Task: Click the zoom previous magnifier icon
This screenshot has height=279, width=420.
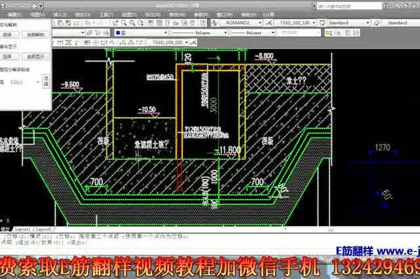Action: (x=140, y=23)
